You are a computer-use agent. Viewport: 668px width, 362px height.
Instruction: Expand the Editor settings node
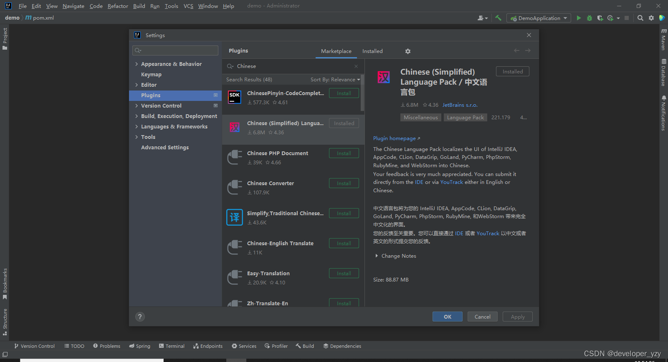pyautogui.click(x=137, y=85)
